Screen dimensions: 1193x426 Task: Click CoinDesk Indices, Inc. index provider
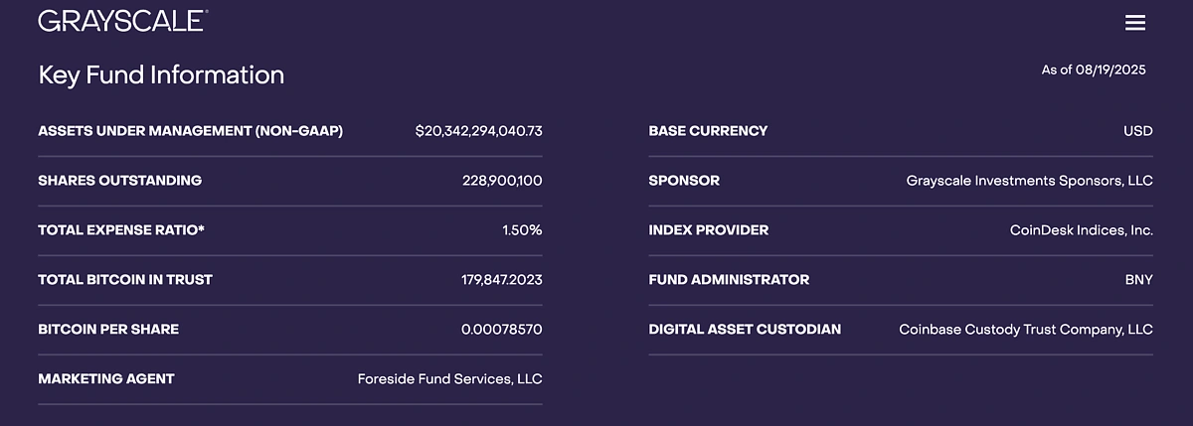[1082, 230]
